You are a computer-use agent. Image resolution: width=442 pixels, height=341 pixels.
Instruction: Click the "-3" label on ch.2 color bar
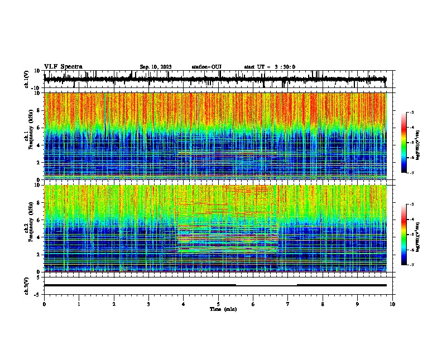pyautogui.click(x=411, y=204)
